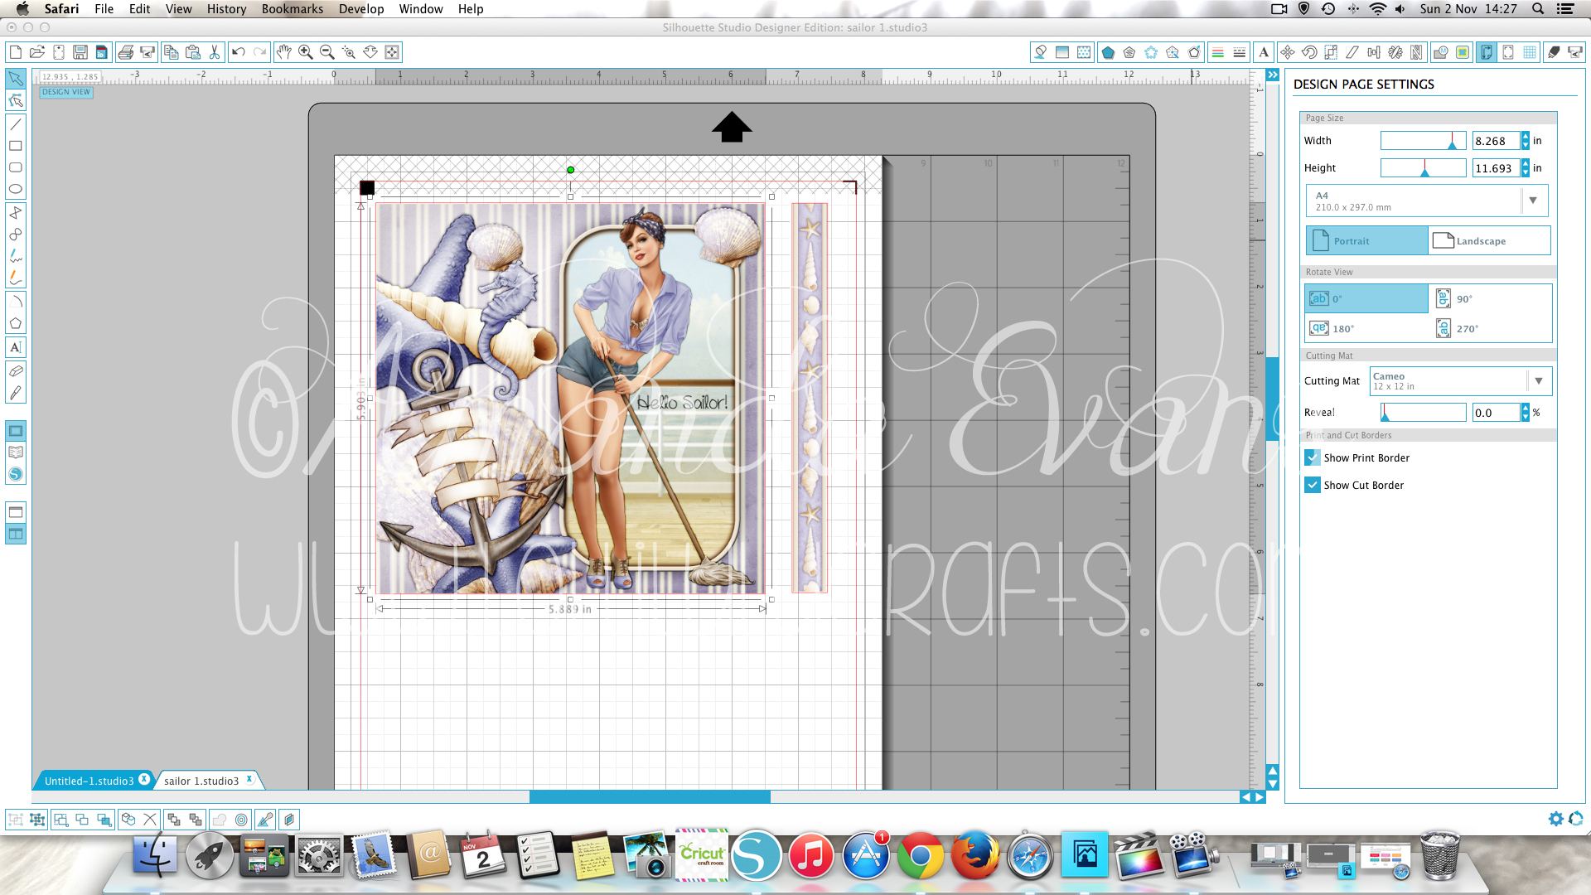Viewport: 1591px width, 895px height.
Task: Toggle the Design Page Settings toolbar icon
Action: (x=1487, y=52)
